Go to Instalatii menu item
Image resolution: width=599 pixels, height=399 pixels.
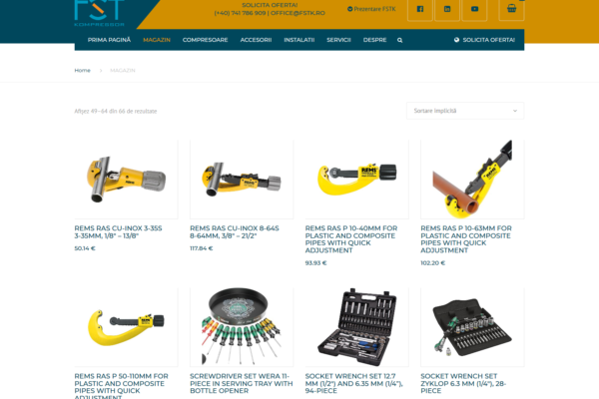click(299, 40)
